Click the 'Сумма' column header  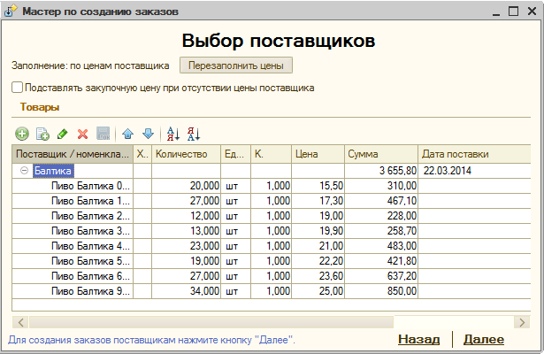point(381,154)
